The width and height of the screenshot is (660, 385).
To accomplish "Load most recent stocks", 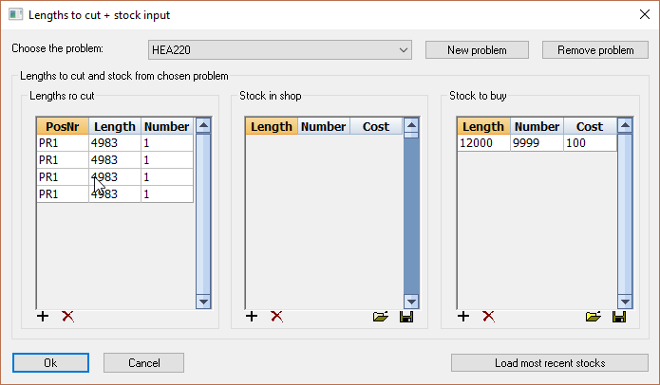I will (x=550, y=363).
